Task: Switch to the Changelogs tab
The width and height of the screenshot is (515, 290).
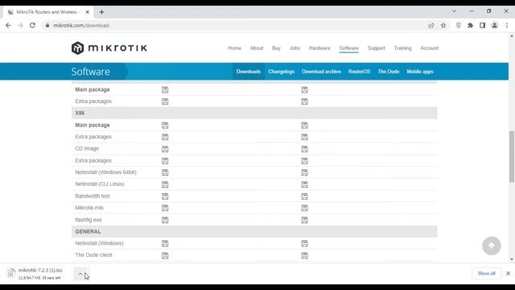Action: pyautogui.click(x=281, y=72)
